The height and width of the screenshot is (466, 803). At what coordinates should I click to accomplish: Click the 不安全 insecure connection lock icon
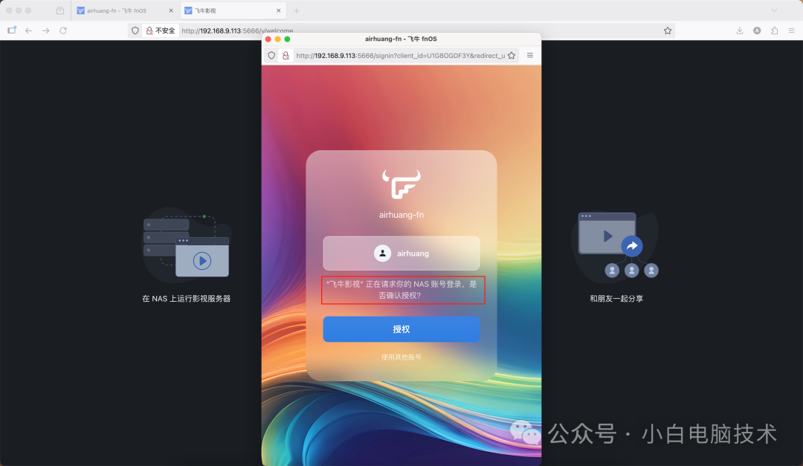click(x=150, y=30)
